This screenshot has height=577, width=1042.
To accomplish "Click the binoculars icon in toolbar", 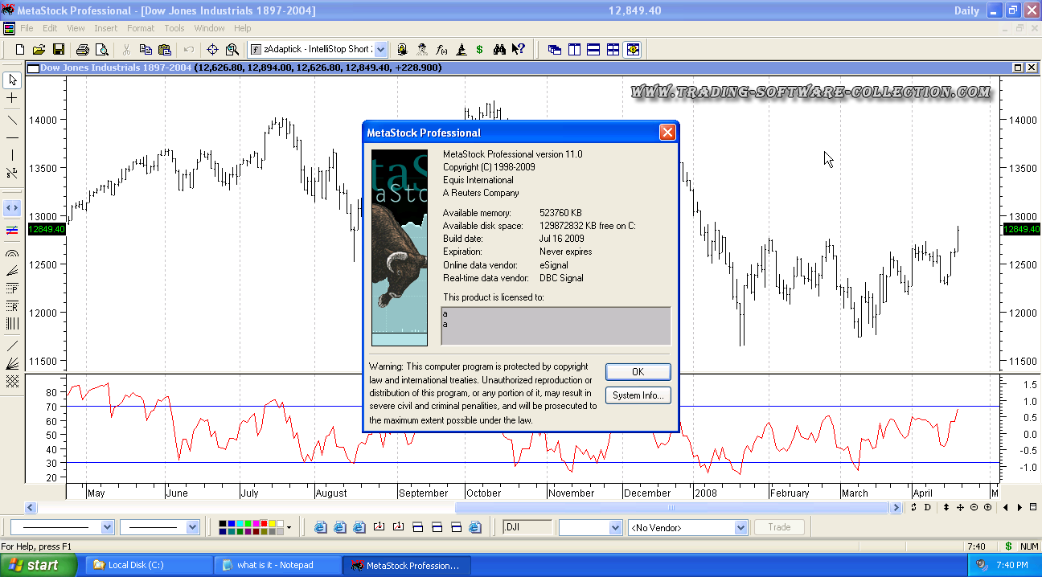I will pyautogui.click(x=499, y=49).
